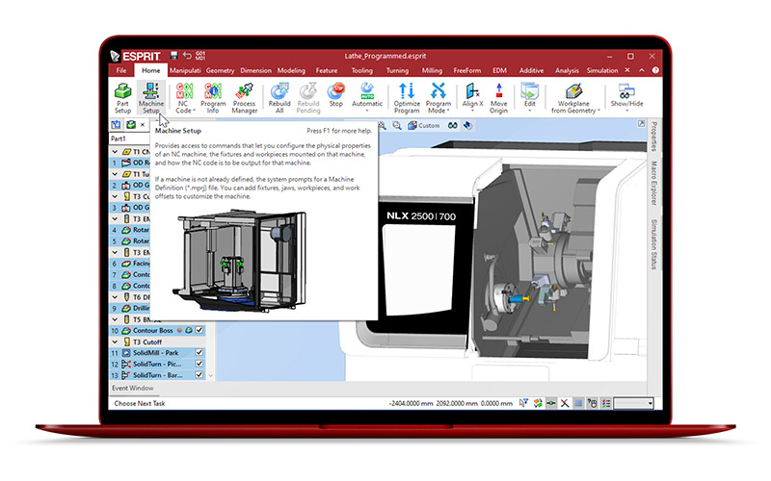This screenshot has height=481, width=771.
Task: Open the File menu
Action: (121, 70)
